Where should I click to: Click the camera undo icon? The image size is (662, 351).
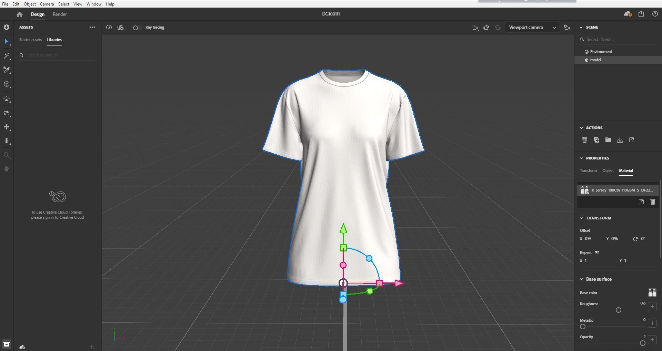(486, 28)
